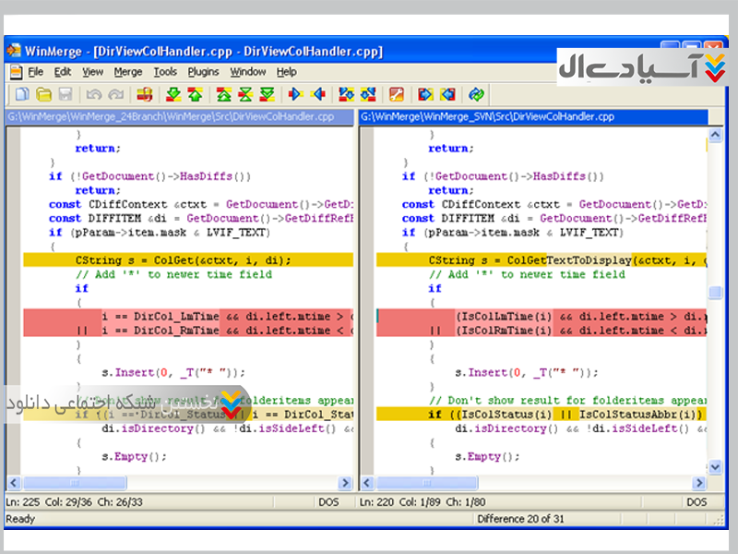This screenshot has width=738, height=554.
Task: Open the Merge menu
Action: coord(128,72)
